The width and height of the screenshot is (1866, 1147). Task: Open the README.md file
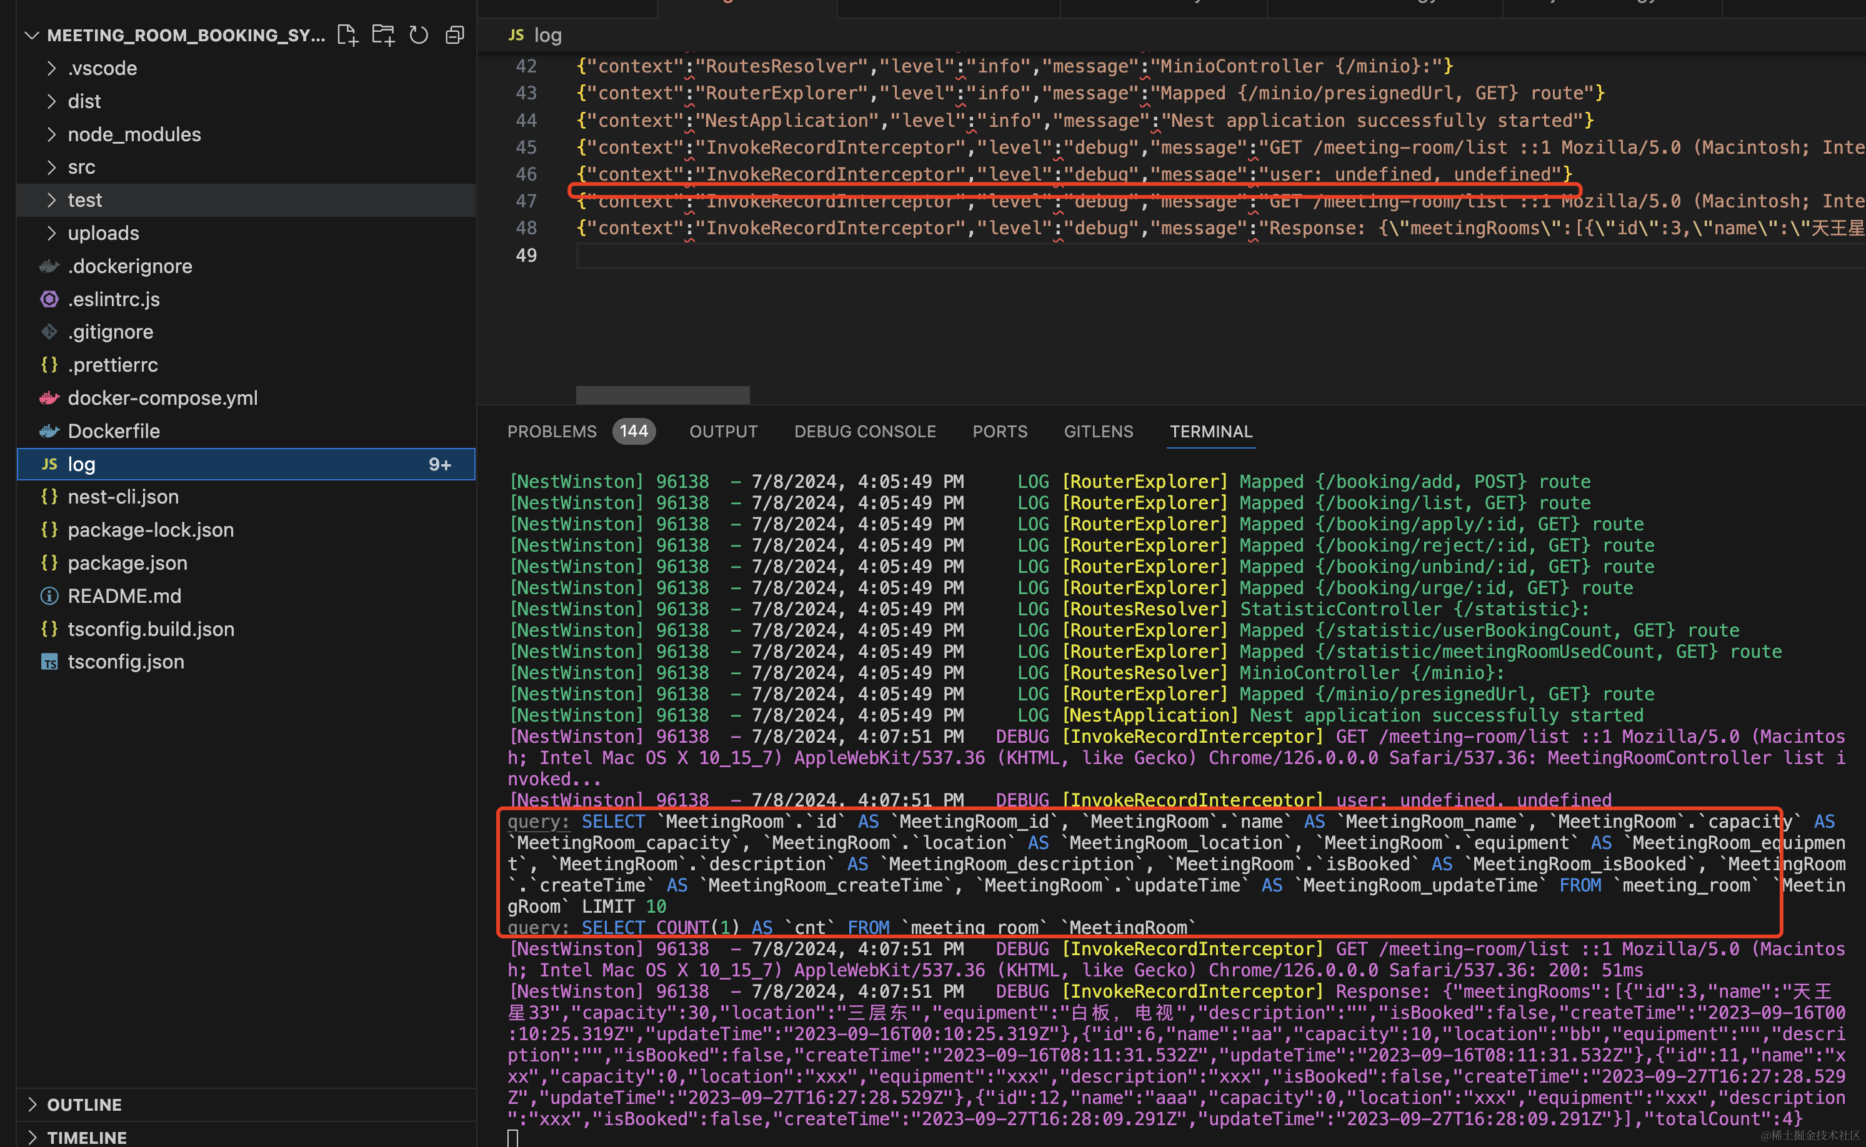point(124,595)
